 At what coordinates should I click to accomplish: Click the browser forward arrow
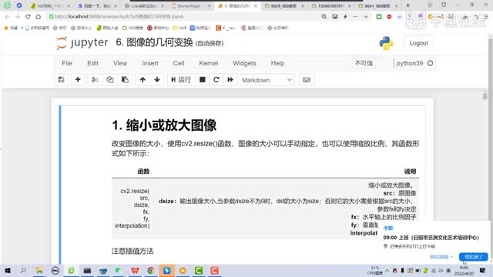point(18,17)
